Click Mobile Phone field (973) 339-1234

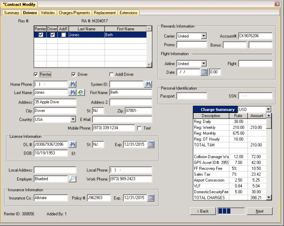(x=114, y=128)
